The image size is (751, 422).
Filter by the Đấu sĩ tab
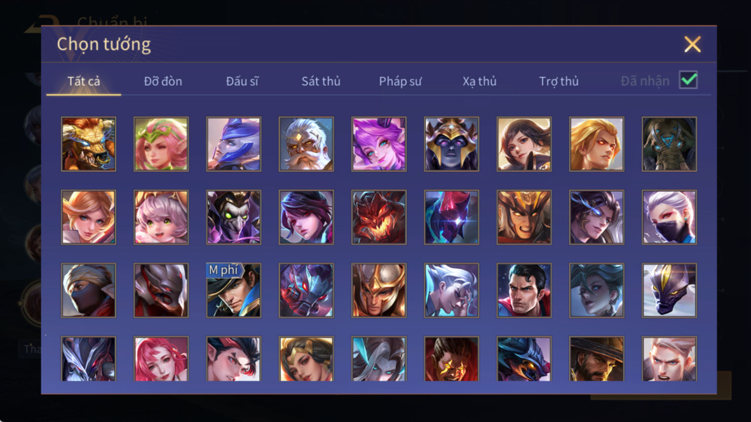pyautogui.click(x=242, y=81)
